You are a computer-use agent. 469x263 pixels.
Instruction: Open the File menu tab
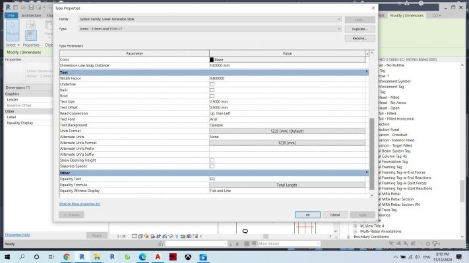click(11, 14)
